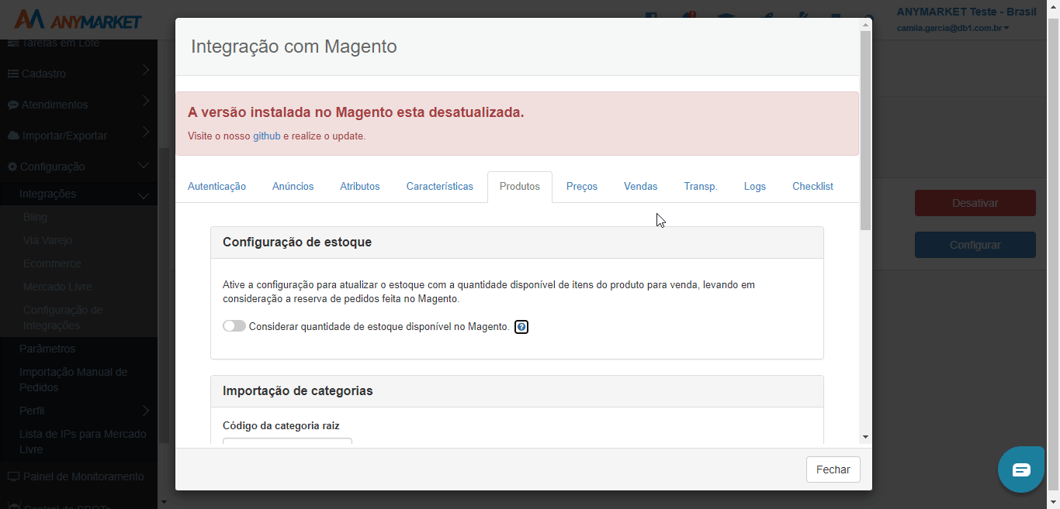This screenshot has width=1060, height=509.
Task: Open Via Varejo integration in sidebar
Action: tap(48, 240)
